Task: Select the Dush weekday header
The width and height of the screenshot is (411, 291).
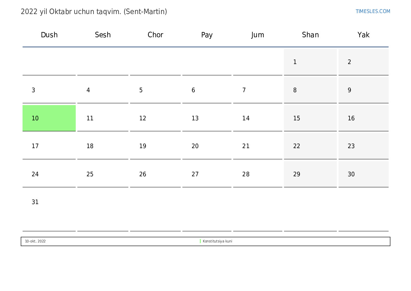Action: (x=49, y=35)
